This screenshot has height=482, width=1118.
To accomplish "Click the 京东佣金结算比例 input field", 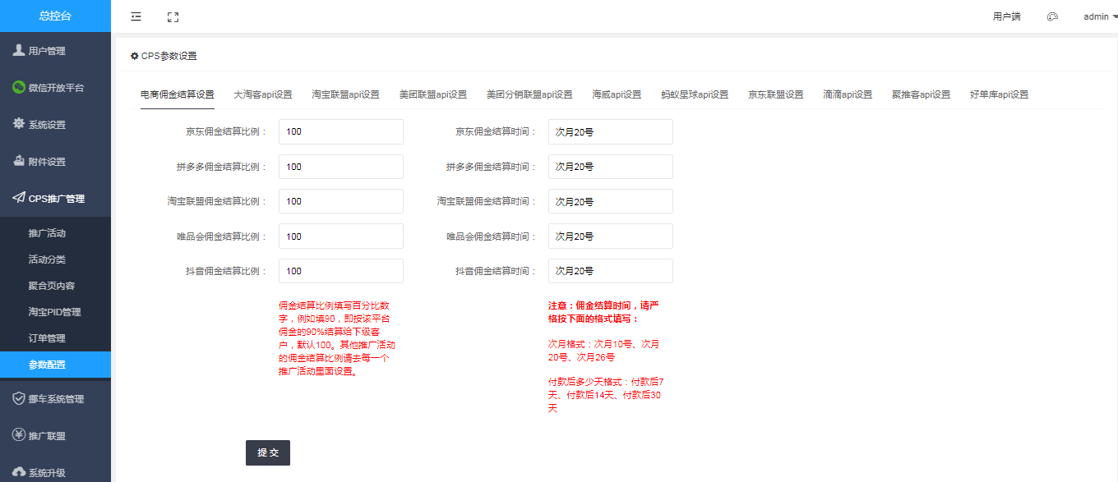I will coord(340,131).
